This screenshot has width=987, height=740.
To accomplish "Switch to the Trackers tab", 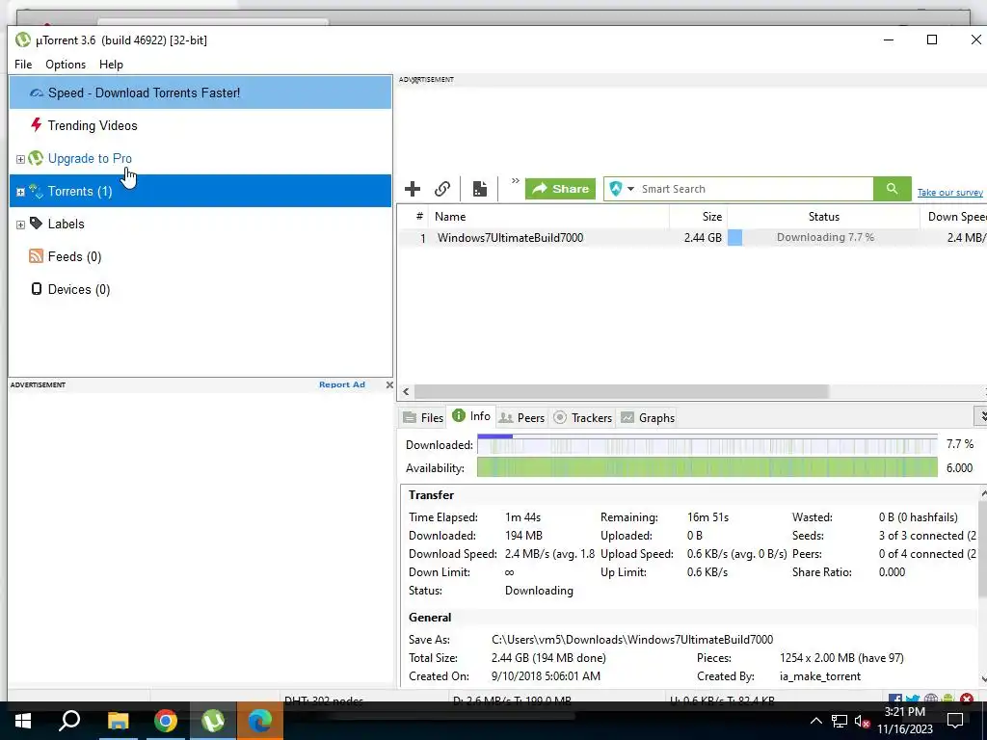I will 583,418.
